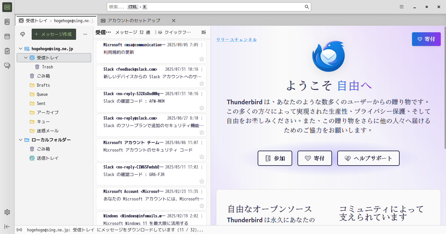Star the Microsoft アカウントのセキュリティ コード message

[202, 157]
